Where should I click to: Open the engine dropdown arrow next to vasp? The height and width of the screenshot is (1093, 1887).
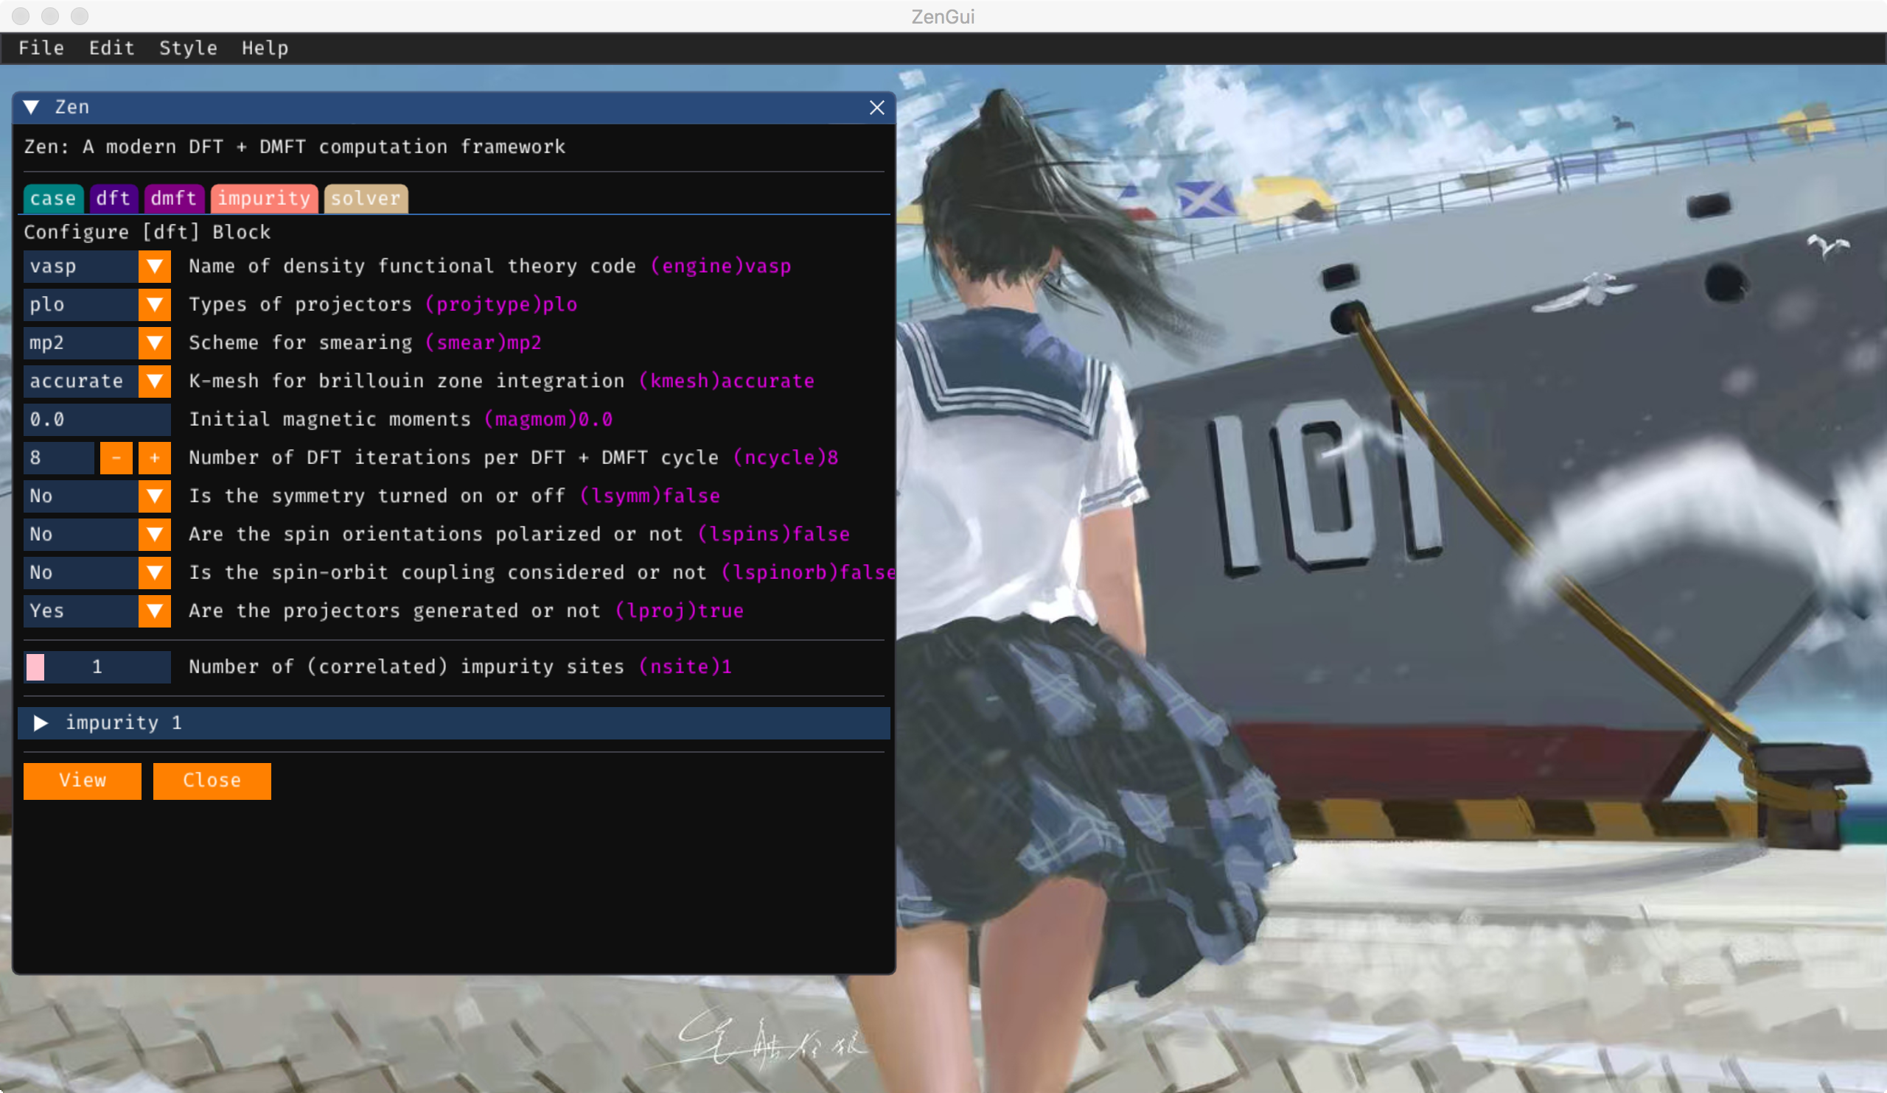tap(155, 267)
